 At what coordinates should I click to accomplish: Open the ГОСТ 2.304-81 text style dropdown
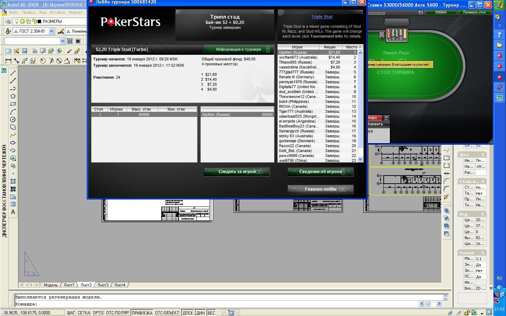(51, 31)
